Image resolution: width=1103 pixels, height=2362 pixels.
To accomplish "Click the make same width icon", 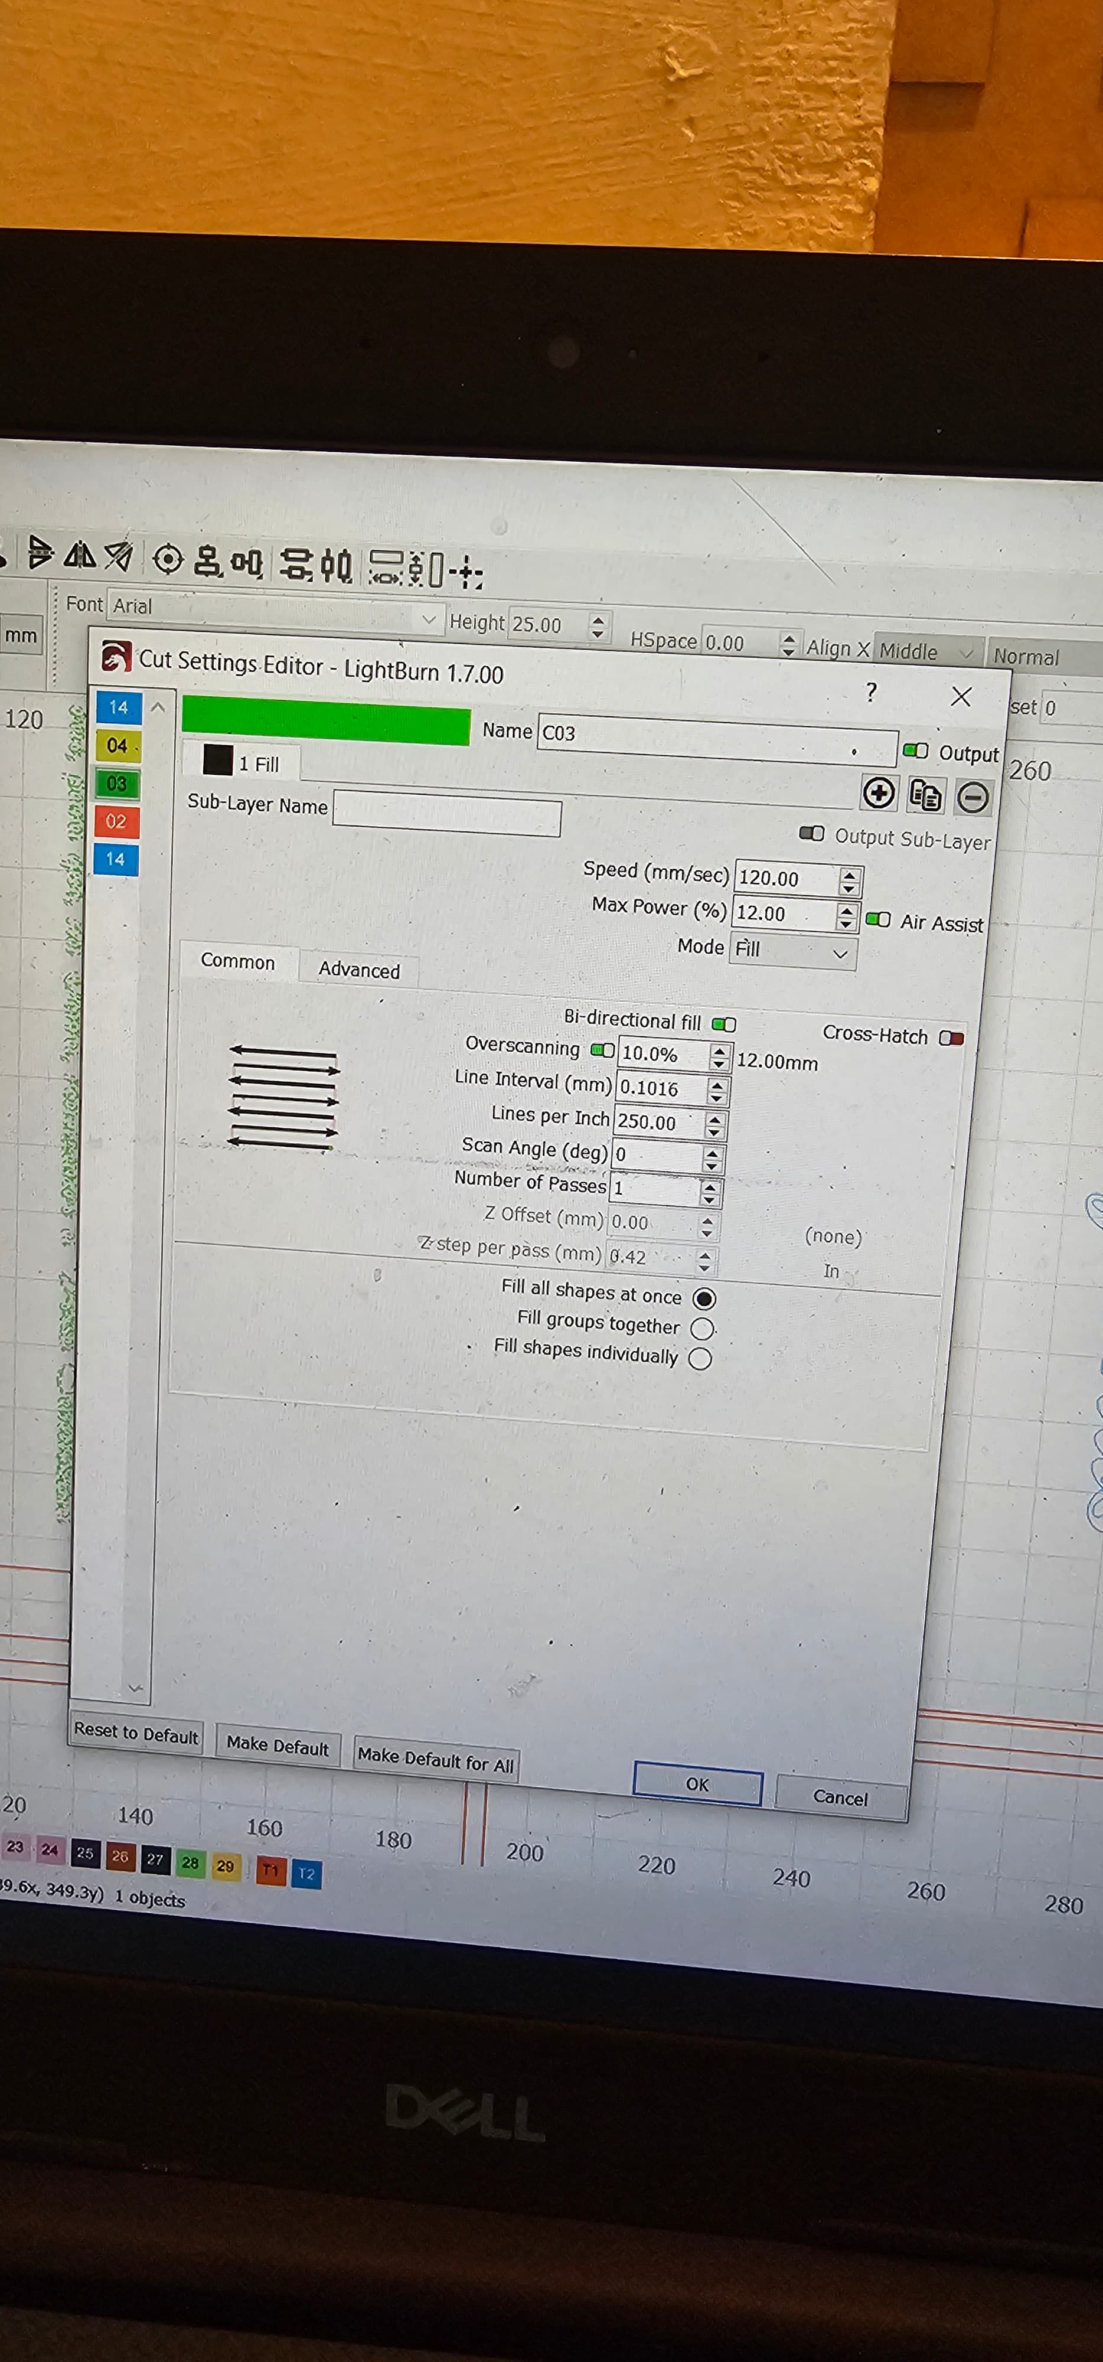I will tap(386, 567).
